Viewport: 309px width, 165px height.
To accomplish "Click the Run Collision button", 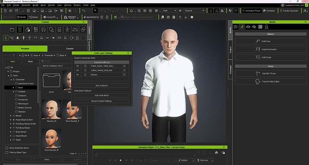I will coord(102,86).
